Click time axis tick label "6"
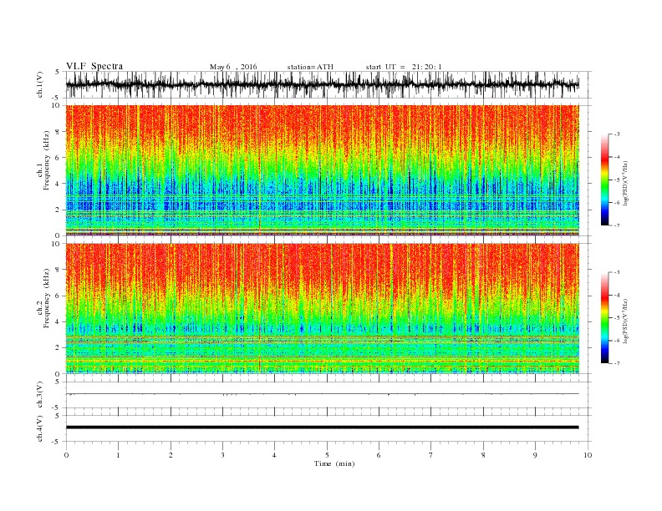Viewport: 662px width, 511px height. (379, 455)
